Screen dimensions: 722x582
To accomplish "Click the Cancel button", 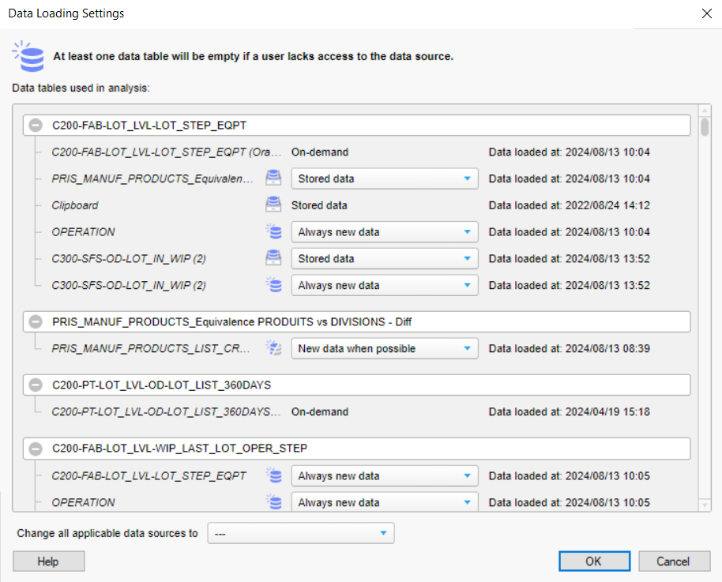I will click(673, 561).
